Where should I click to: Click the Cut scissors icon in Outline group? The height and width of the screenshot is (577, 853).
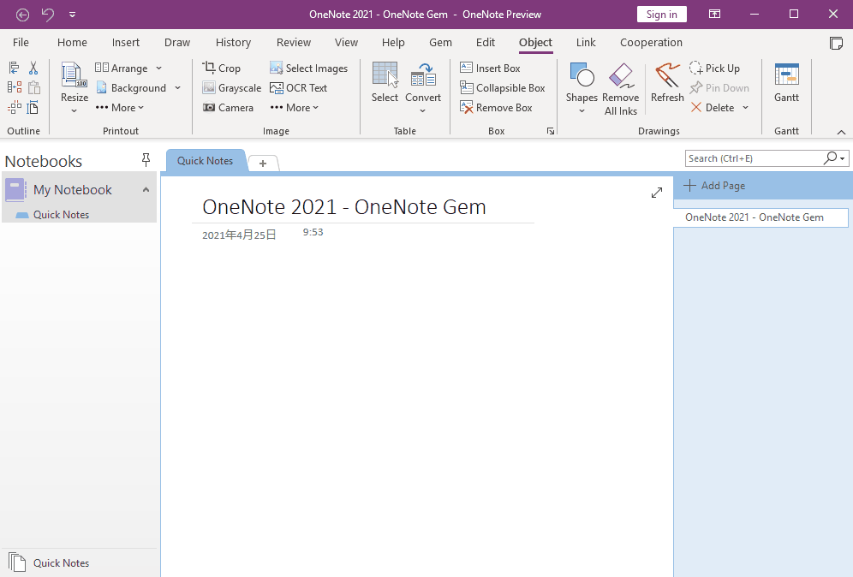click(33, 68)
